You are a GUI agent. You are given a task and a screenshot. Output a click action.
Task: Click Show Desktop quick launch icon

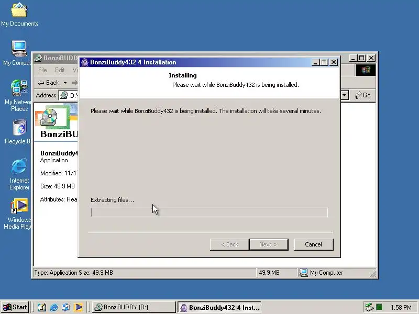pyautogui.click(x=41, y=307)
